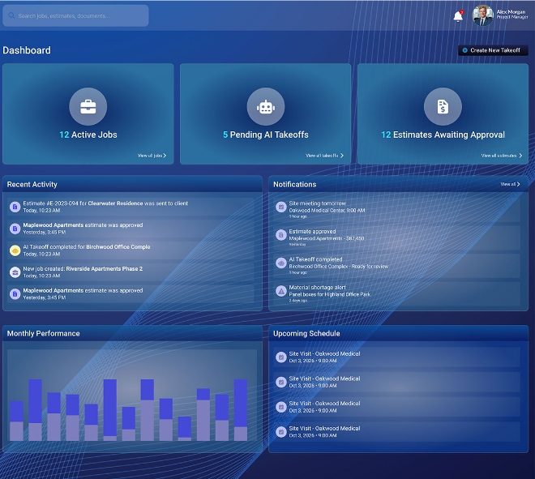Open Alex Morgan's profile avatar
535x479 pixels.
(482, 15)
